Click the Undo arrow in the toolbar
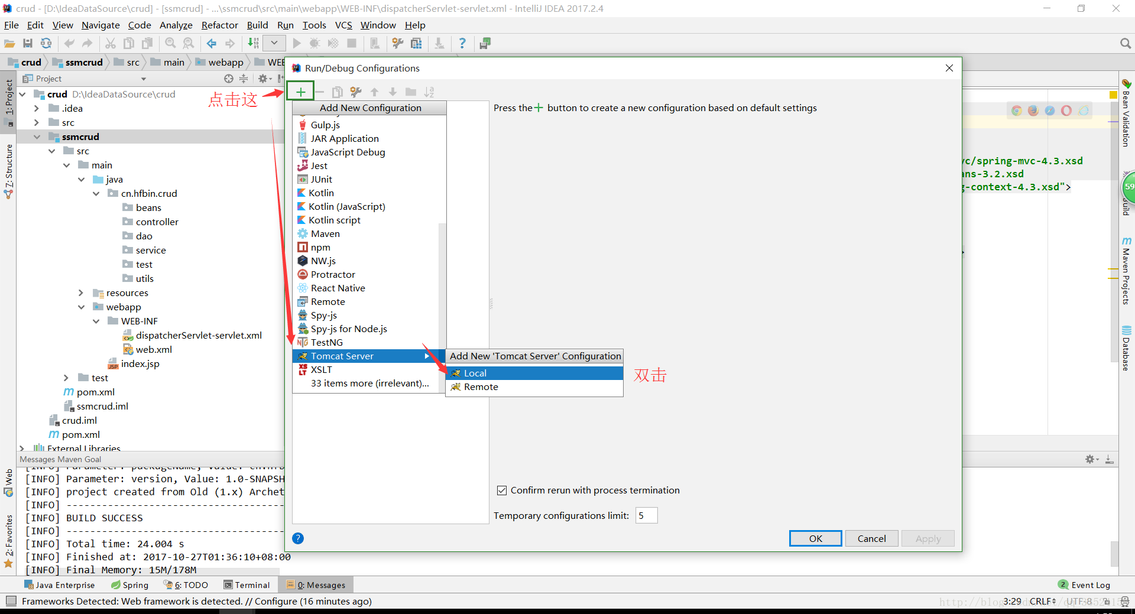The height and width of the screenshot is (614, 1135). (x=69, y=43)
